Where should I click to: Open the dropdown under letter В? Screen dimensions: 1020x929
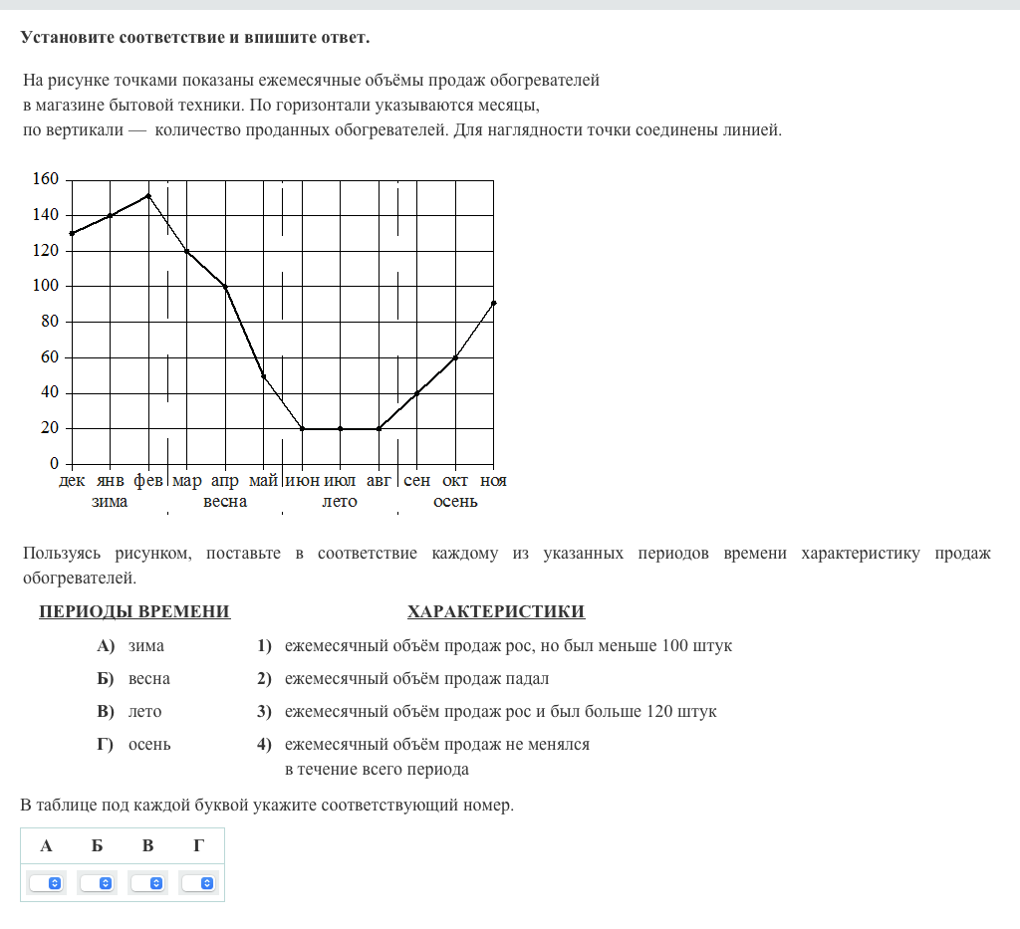[148, 883]
